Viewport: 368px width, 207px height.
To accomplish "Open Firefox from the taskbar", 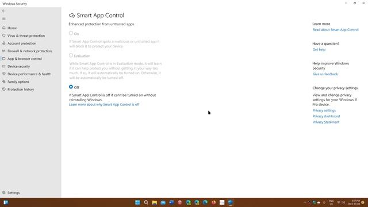I will (213, 202).
